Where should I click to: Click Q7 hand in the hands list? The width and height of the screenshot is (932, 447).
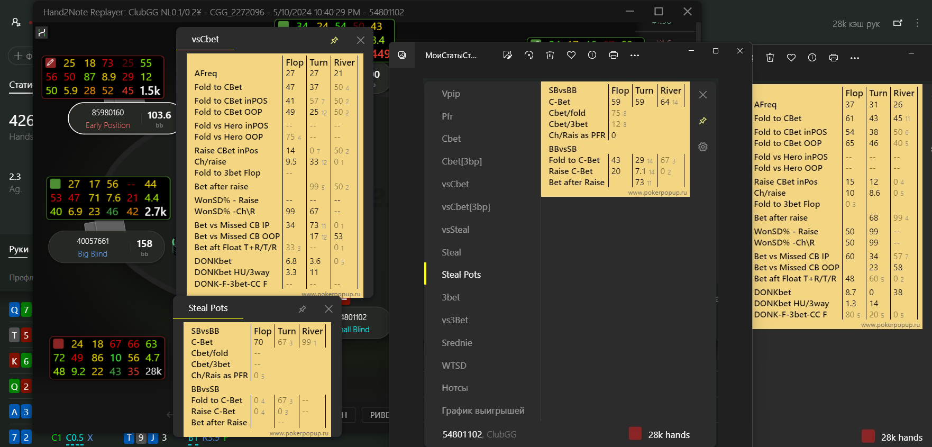tap(20, 310)
